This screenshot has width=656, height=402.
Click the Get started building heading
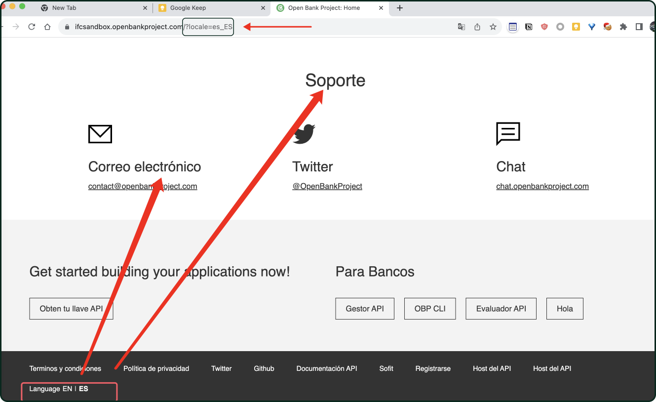point(160,272)
